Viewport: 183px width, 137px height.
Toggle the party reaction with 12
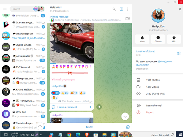74,93
